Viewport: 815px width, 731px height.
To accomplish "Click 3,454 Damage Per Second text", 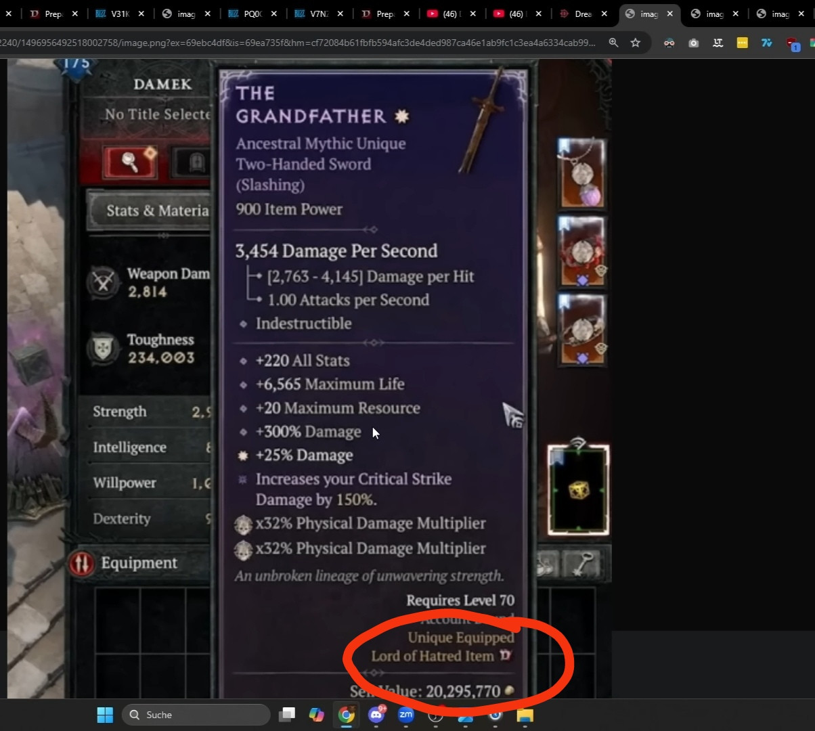I will (x=336, y=251).
